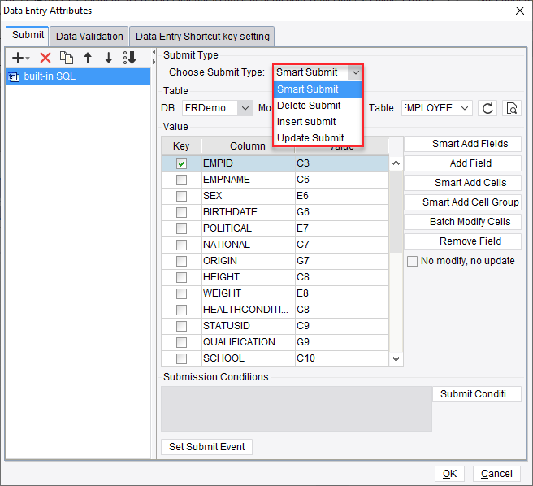Click the HEALTHCONDITI... column cell

pos(249,310)
